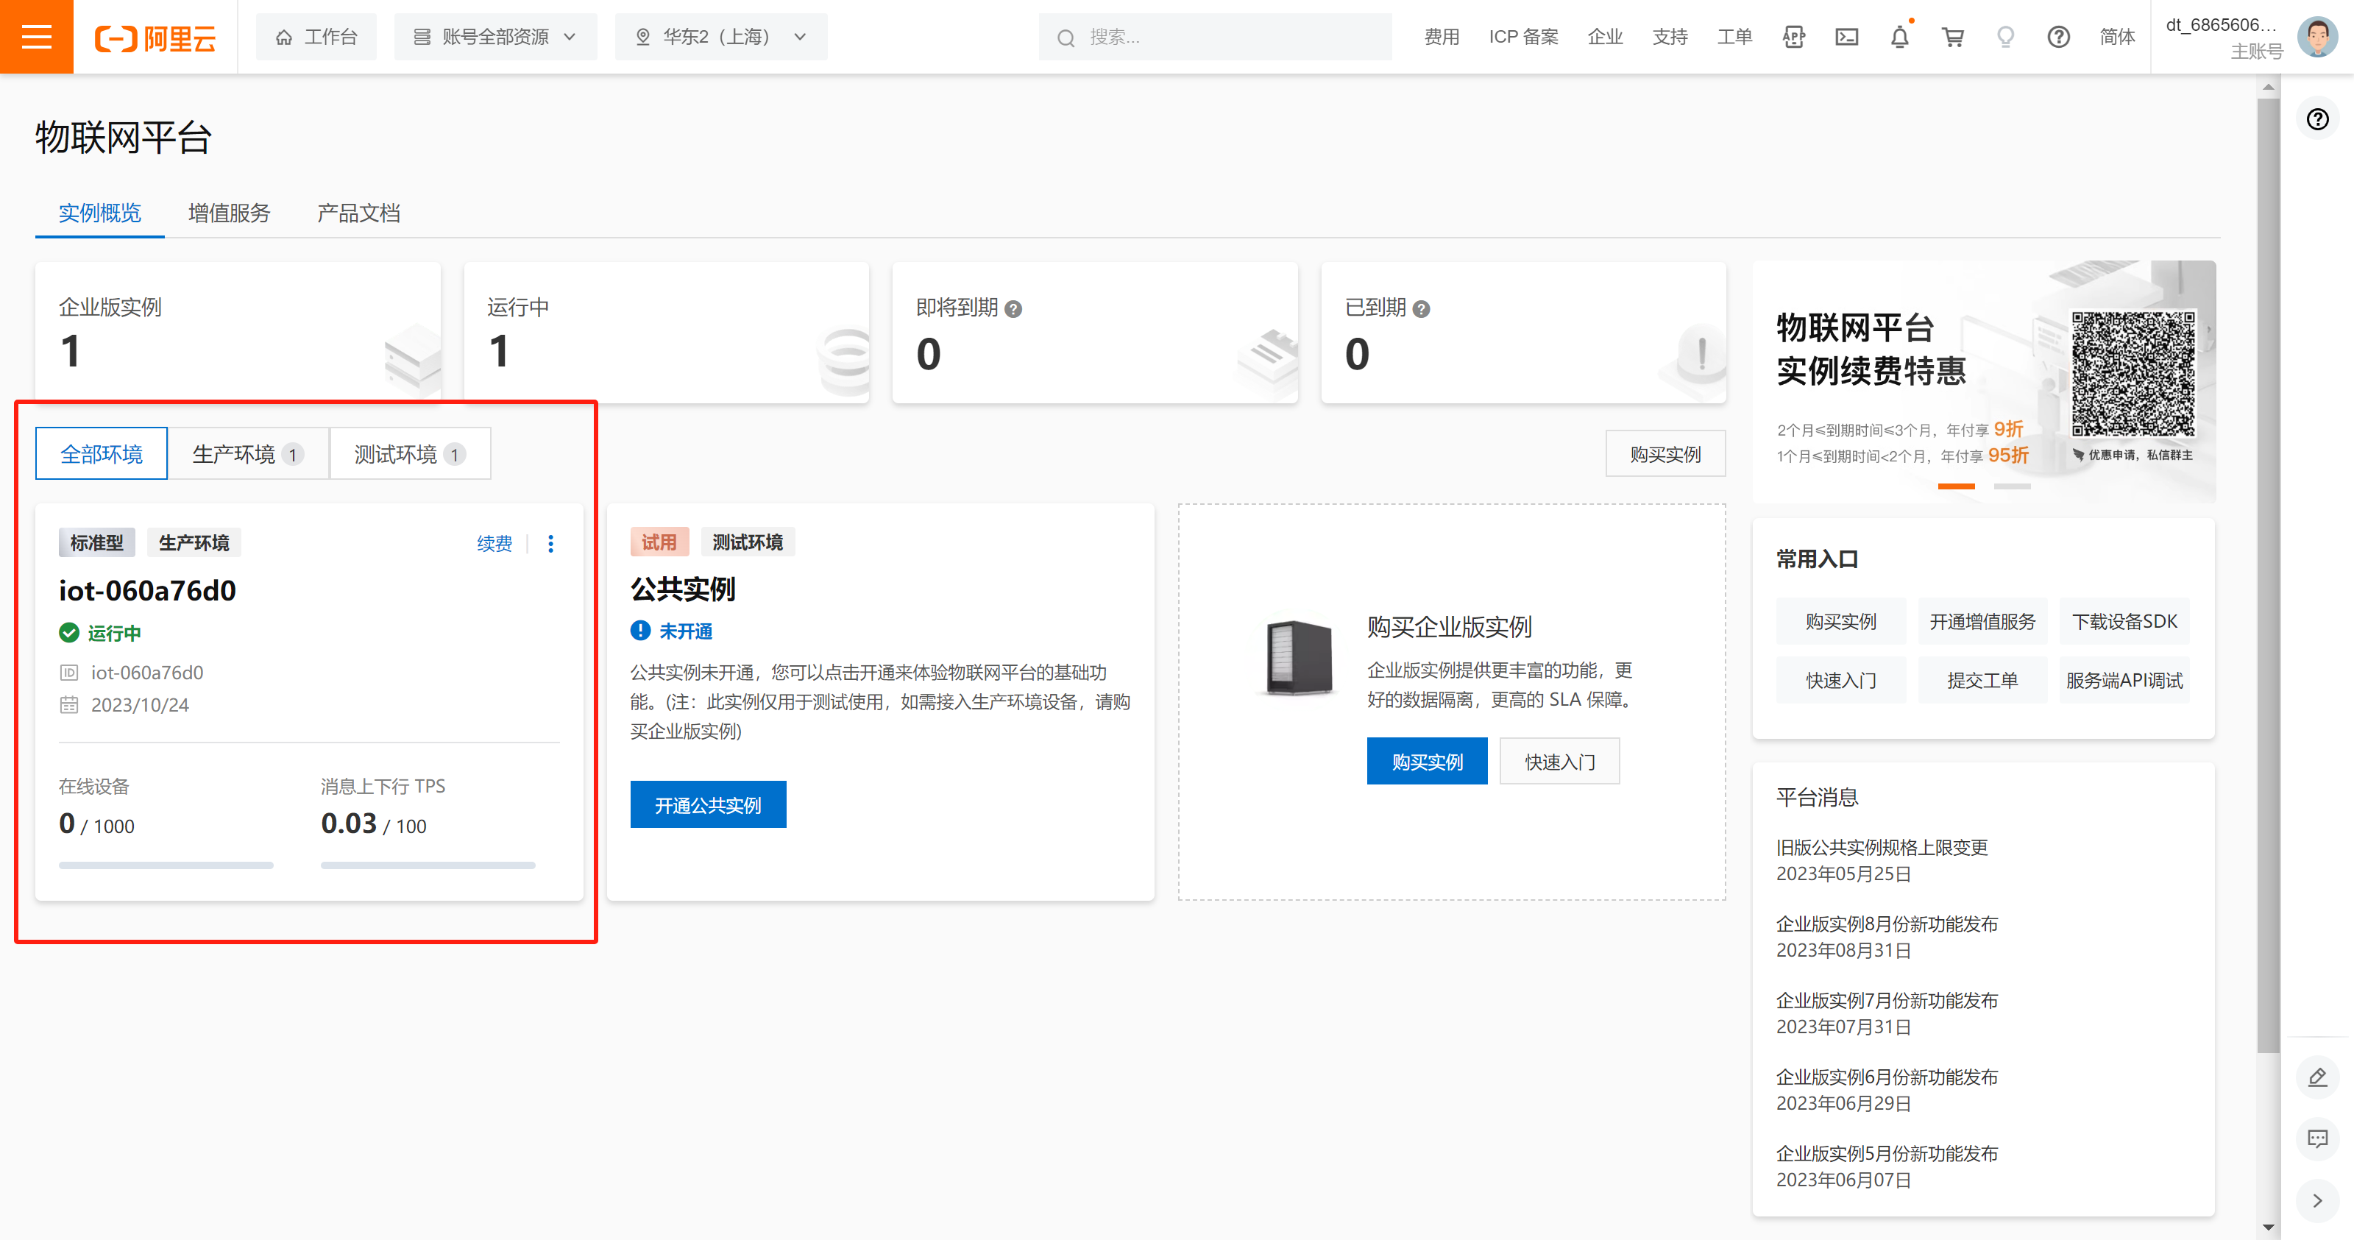Click blue 购买实例 in enterprise card
This screenshot has width=2354, height=1240.
point(1427,761)
